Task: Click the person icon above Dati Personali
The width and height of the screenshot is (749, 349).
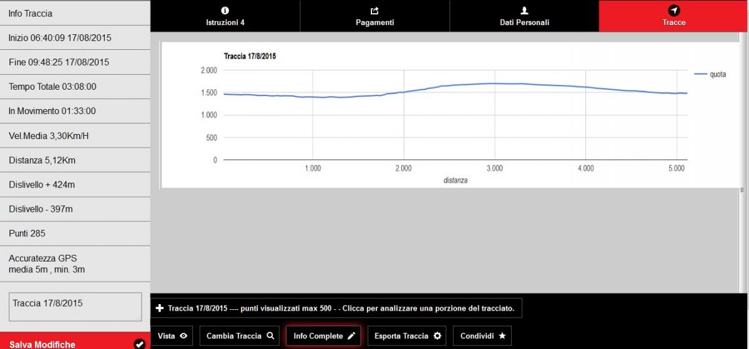Action: click(524, 11)
